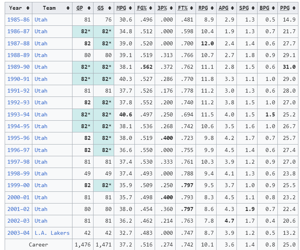Sort table by Team column arrows
The image size is (300, 250).
coord(68,8)
